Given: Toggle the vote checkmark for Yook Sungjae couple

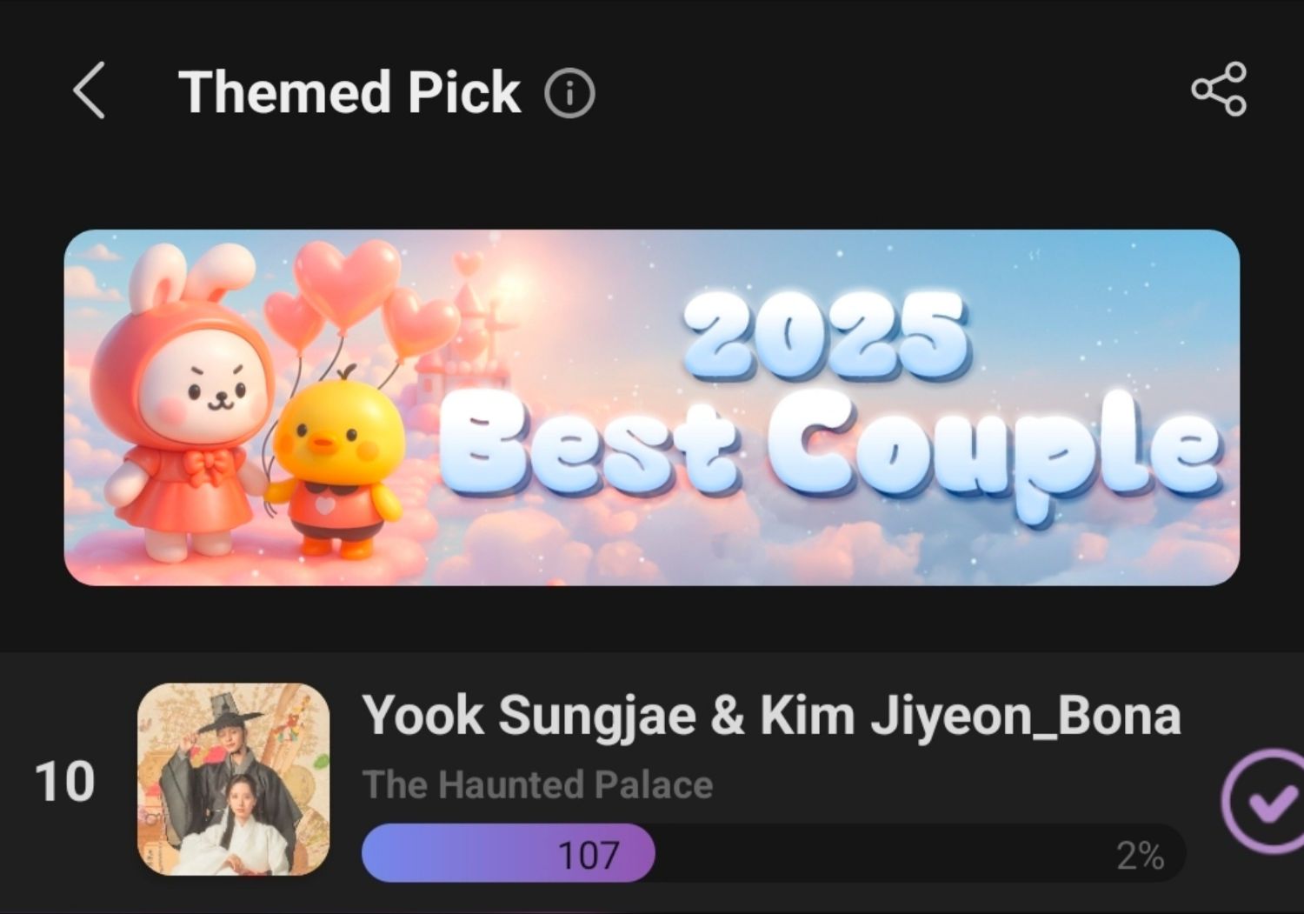Looking at the screenshot, I should (1263, 803).
